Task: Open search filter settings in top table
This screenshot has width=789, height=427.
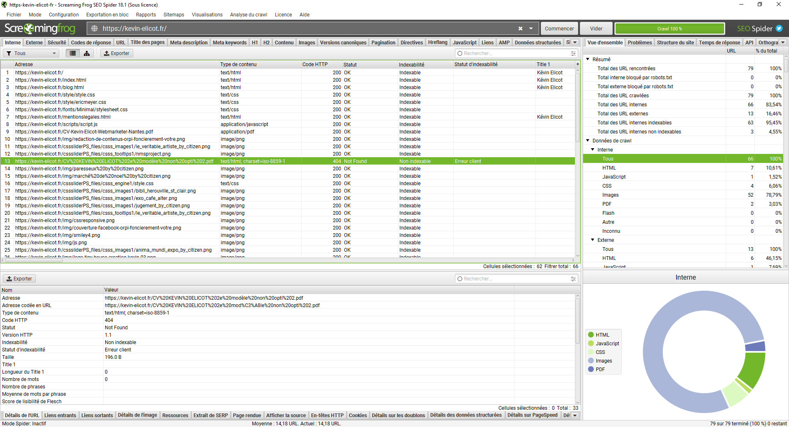Action: (573, 53)
